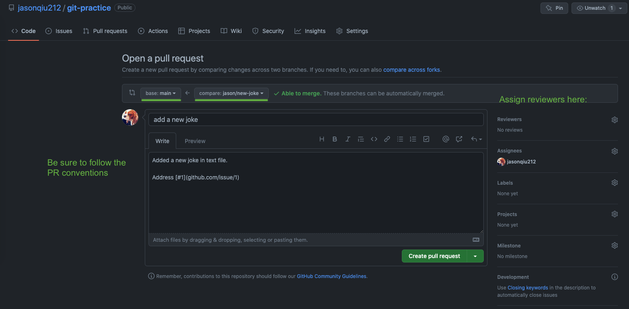
Task: Open the Actions tab
Action: click(x=153, y=31)
